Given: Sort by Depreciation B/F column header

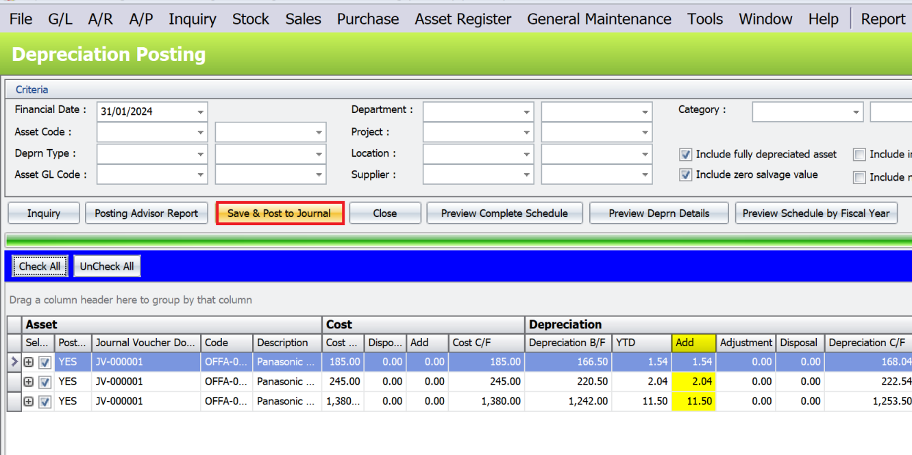Looking at the screenshot, I should (567, 343).
